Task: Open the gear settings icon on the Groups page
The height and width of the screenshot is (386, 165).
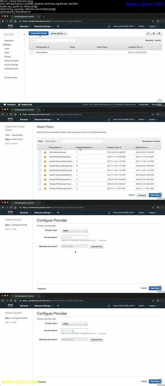Action: [x=153, y=33]
